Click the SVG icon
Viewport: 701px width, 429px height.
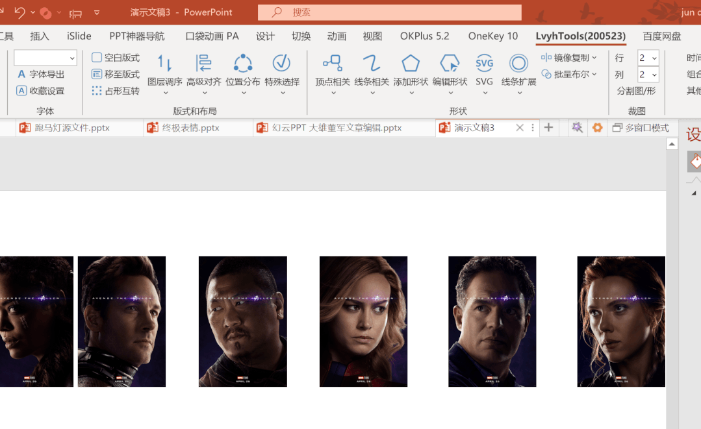click(x=484, y=64)
